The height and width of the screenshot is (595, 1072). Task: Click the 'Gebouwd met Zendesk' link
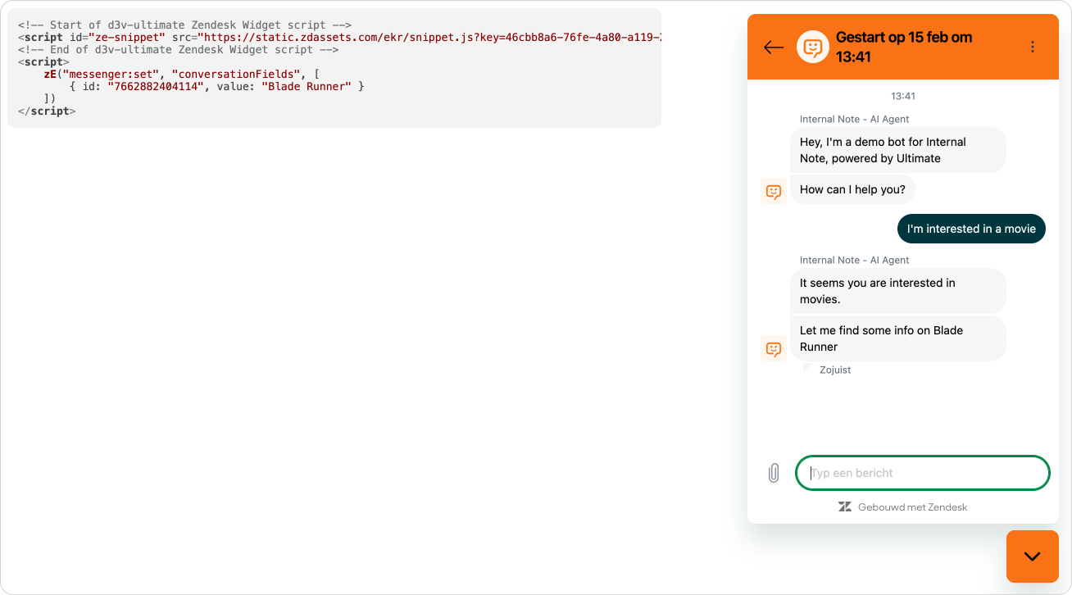click(x=912, y=506)
